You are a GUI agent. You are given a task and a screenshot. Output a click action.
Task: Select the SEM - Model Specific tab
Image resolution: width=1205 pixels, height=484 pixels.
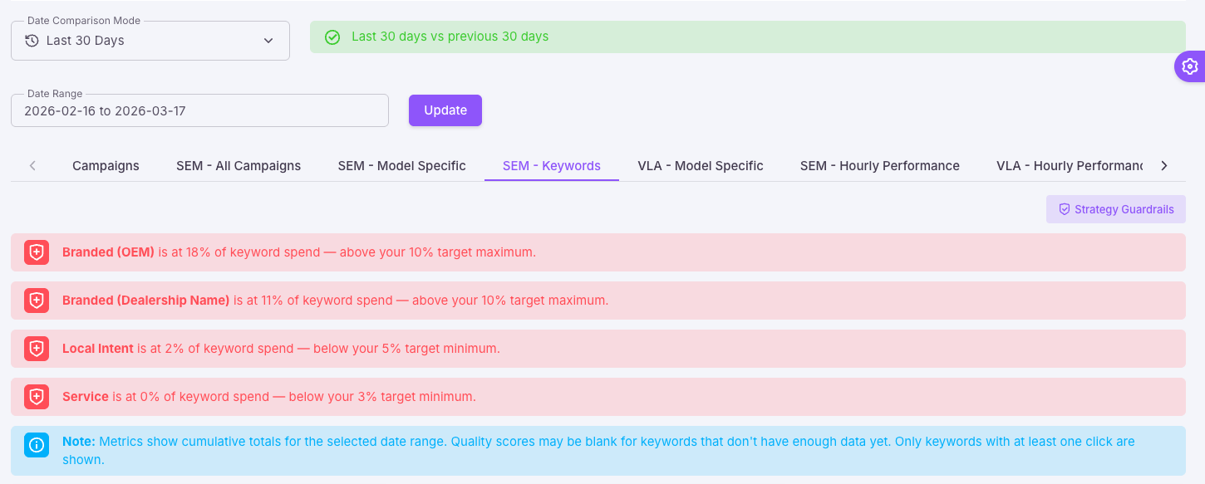pos(401,165)
